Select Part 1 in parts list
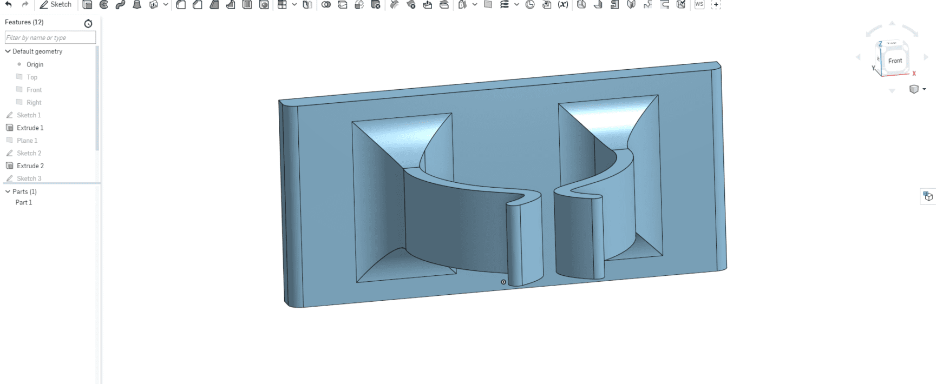 point(24,202)
